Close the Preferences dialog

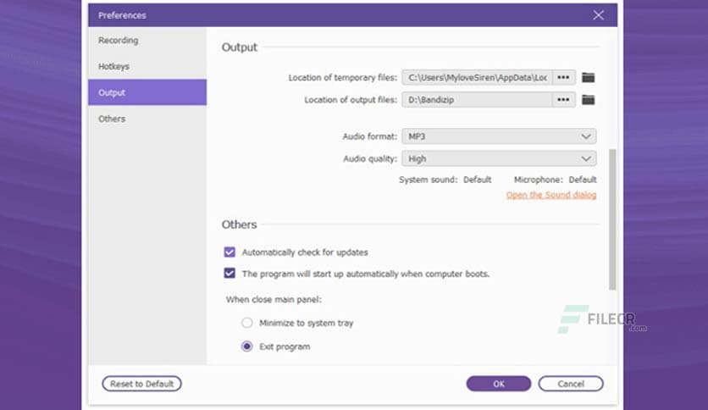pyautogui.click(x=598, y=15)
